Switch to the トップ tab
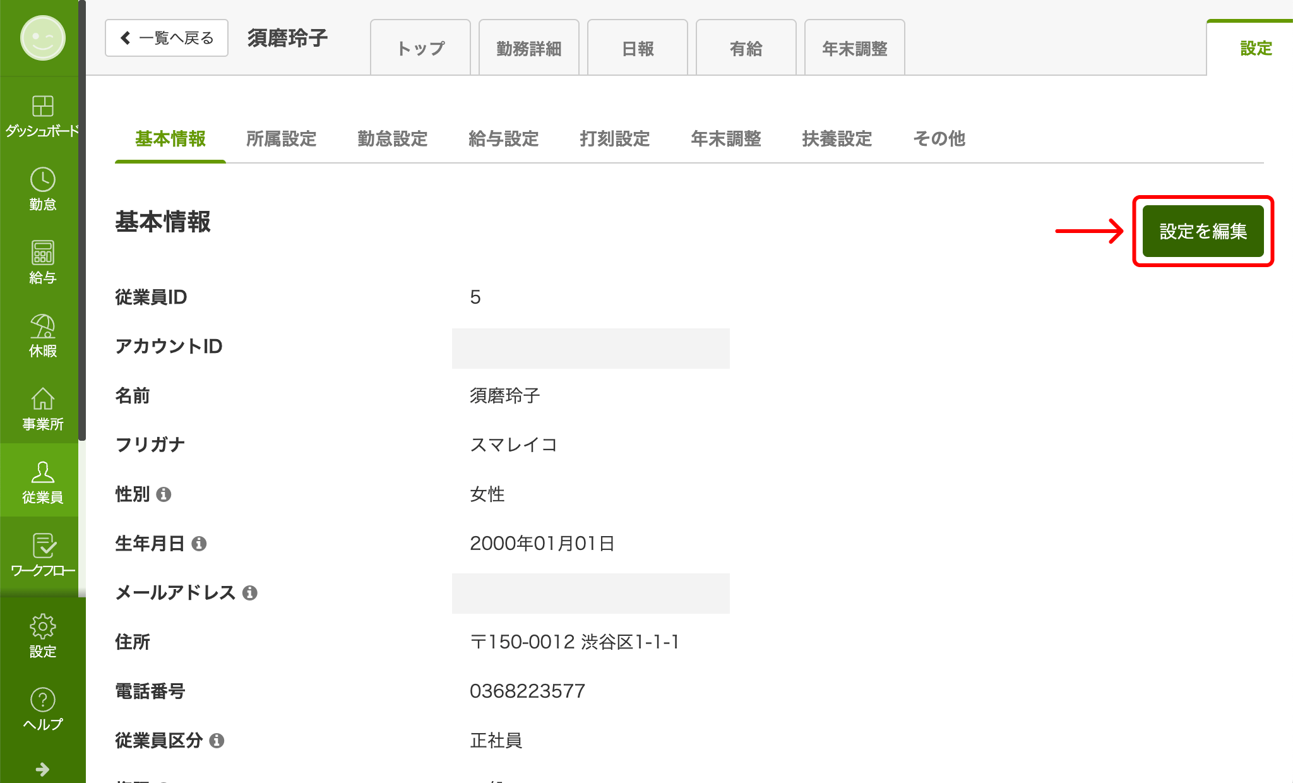The width and height of the screenshot is (1293, 783). click(420, 47)
